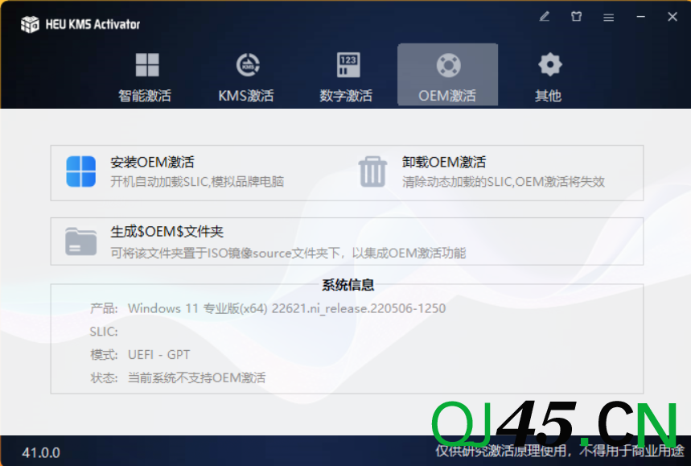Screen dimensions: 691x466
Task: Click the 系统信息 heading
Action: coord(348,285)
